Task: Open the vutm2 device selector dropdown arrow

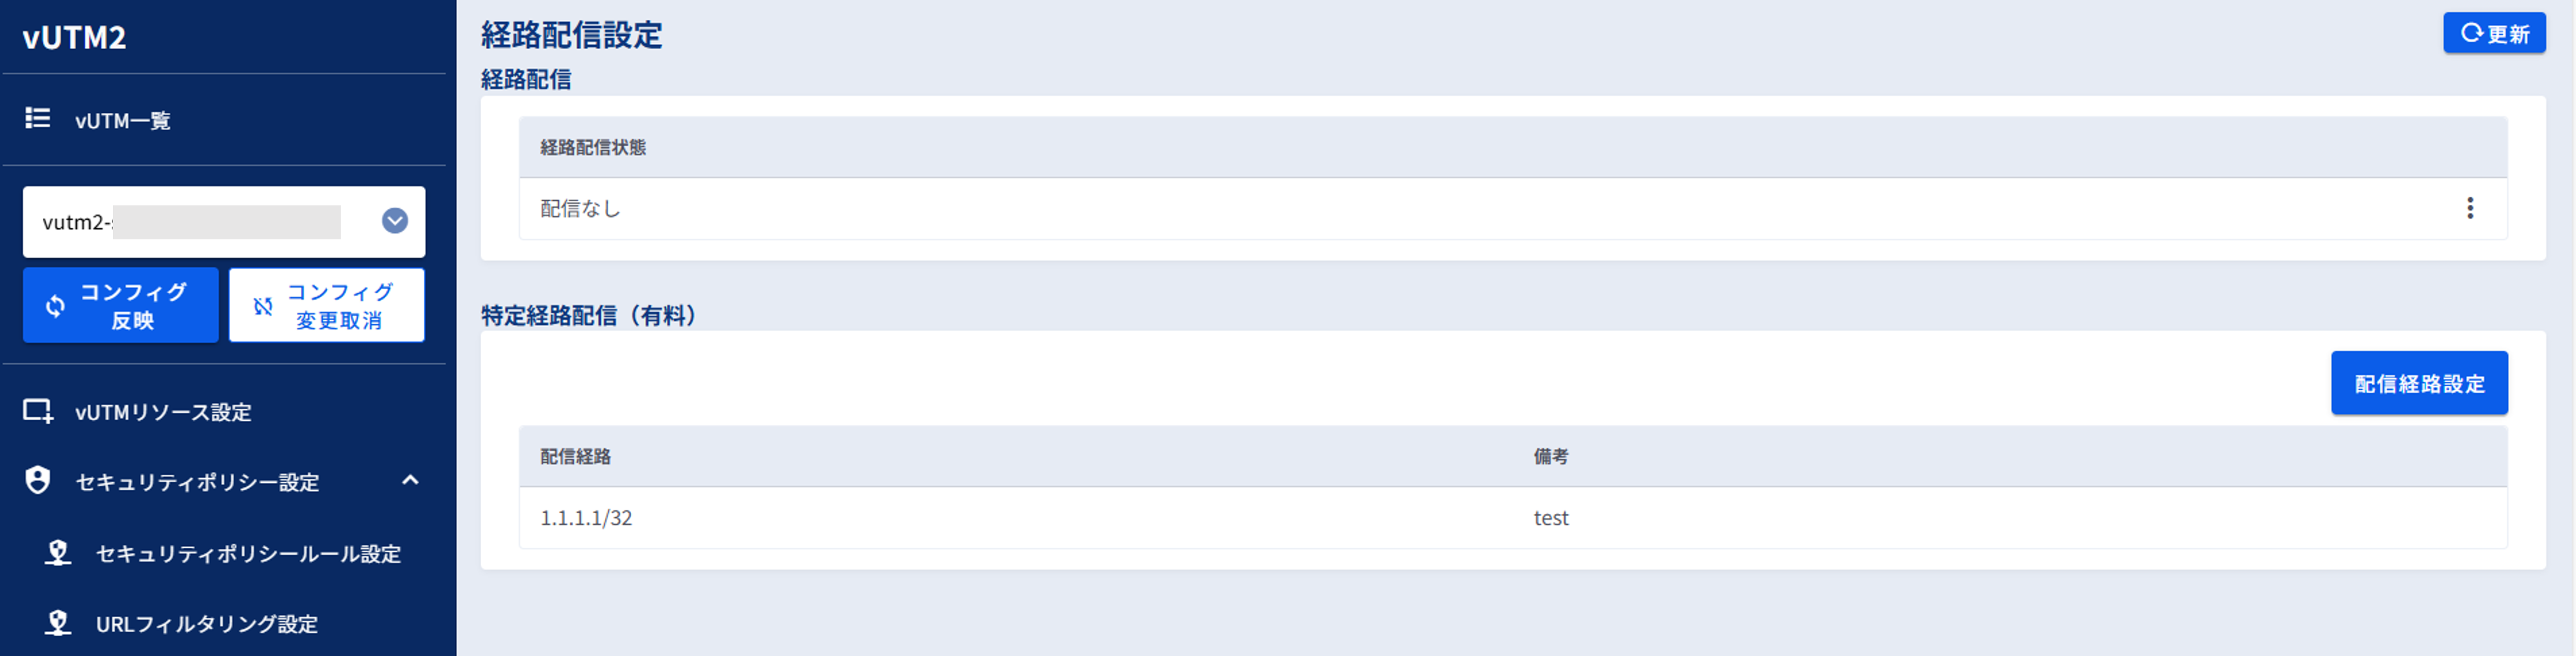Action: pyautogui.click(x=395, y=221)
